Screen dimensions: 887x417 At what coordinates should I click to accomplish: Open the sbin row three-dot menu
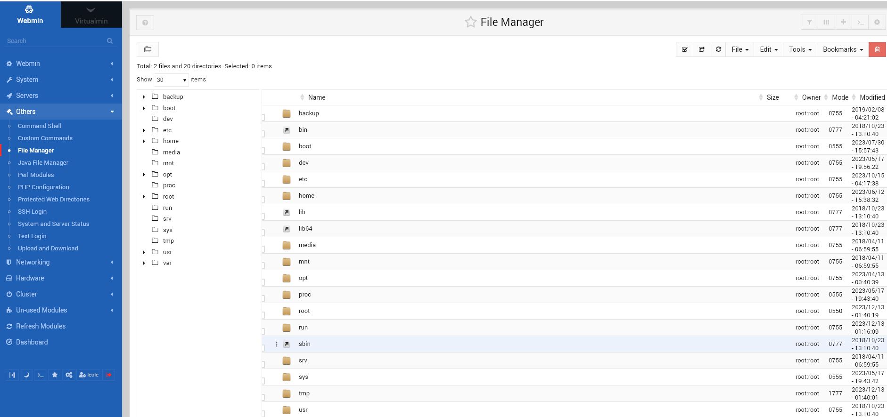[277, 344]
